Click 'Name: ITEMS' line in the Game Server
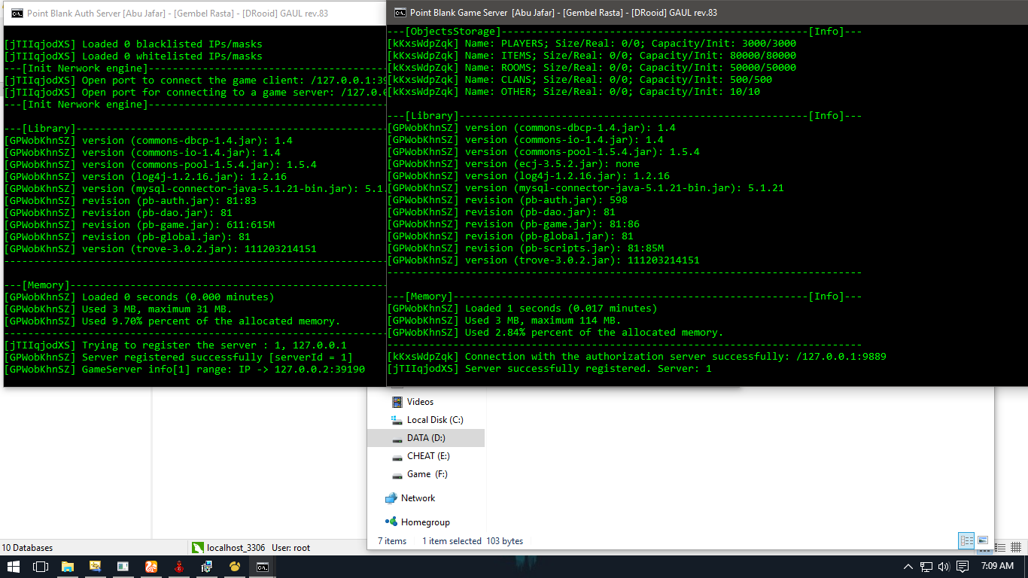1028x578 pixels. tap(592, 56)
